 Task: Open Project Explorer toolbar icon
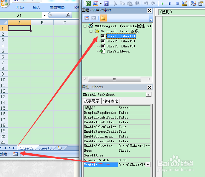pos(194,3)
